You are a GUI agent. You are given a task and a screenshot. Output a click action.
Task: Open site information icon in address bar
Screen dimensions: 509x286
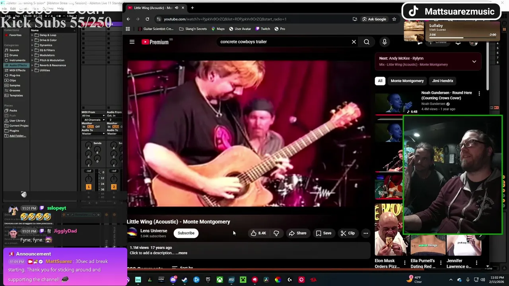[x=159, y=19]
